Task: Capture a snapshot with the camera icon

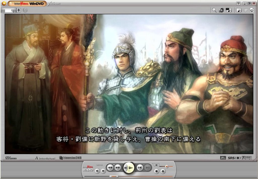Action: (239, 10)
